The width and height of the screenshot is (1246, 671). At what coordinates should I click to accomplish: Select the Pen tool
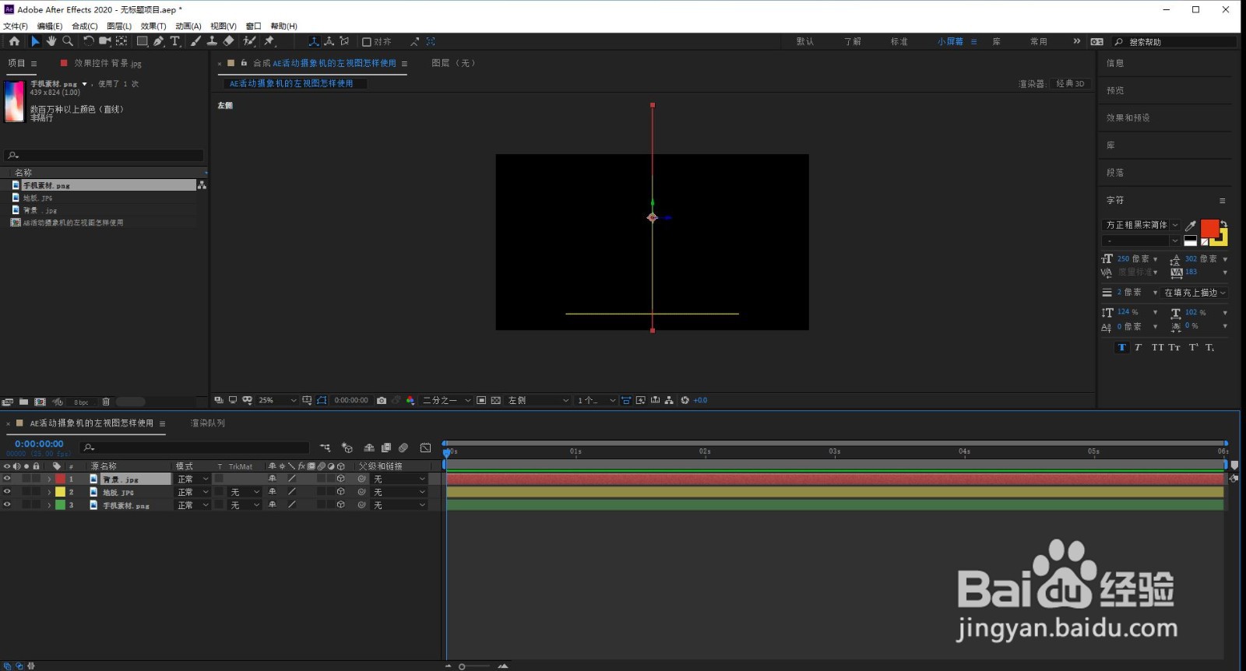(x=159, y=41)
